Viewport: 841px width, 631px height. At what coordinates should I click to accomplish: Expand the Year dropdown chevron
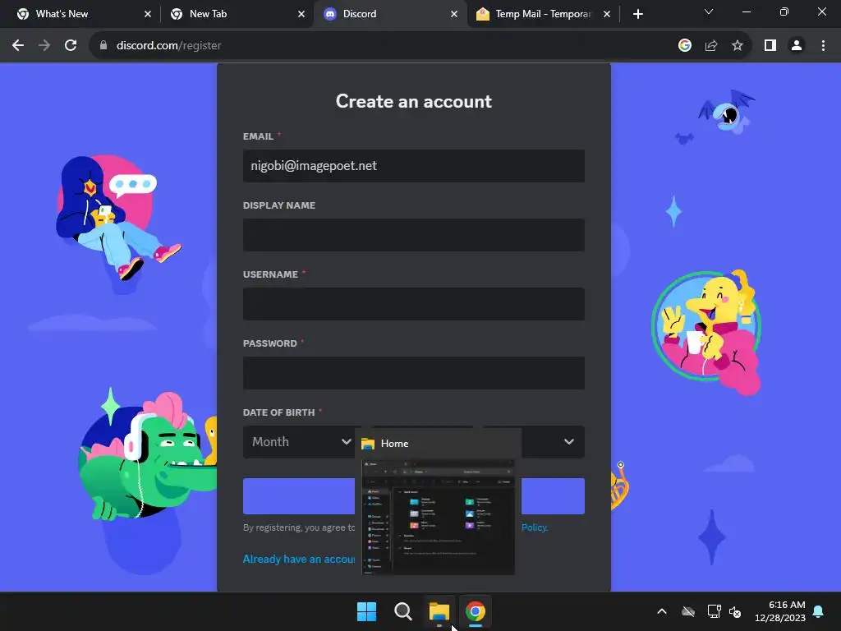point(568,442)
